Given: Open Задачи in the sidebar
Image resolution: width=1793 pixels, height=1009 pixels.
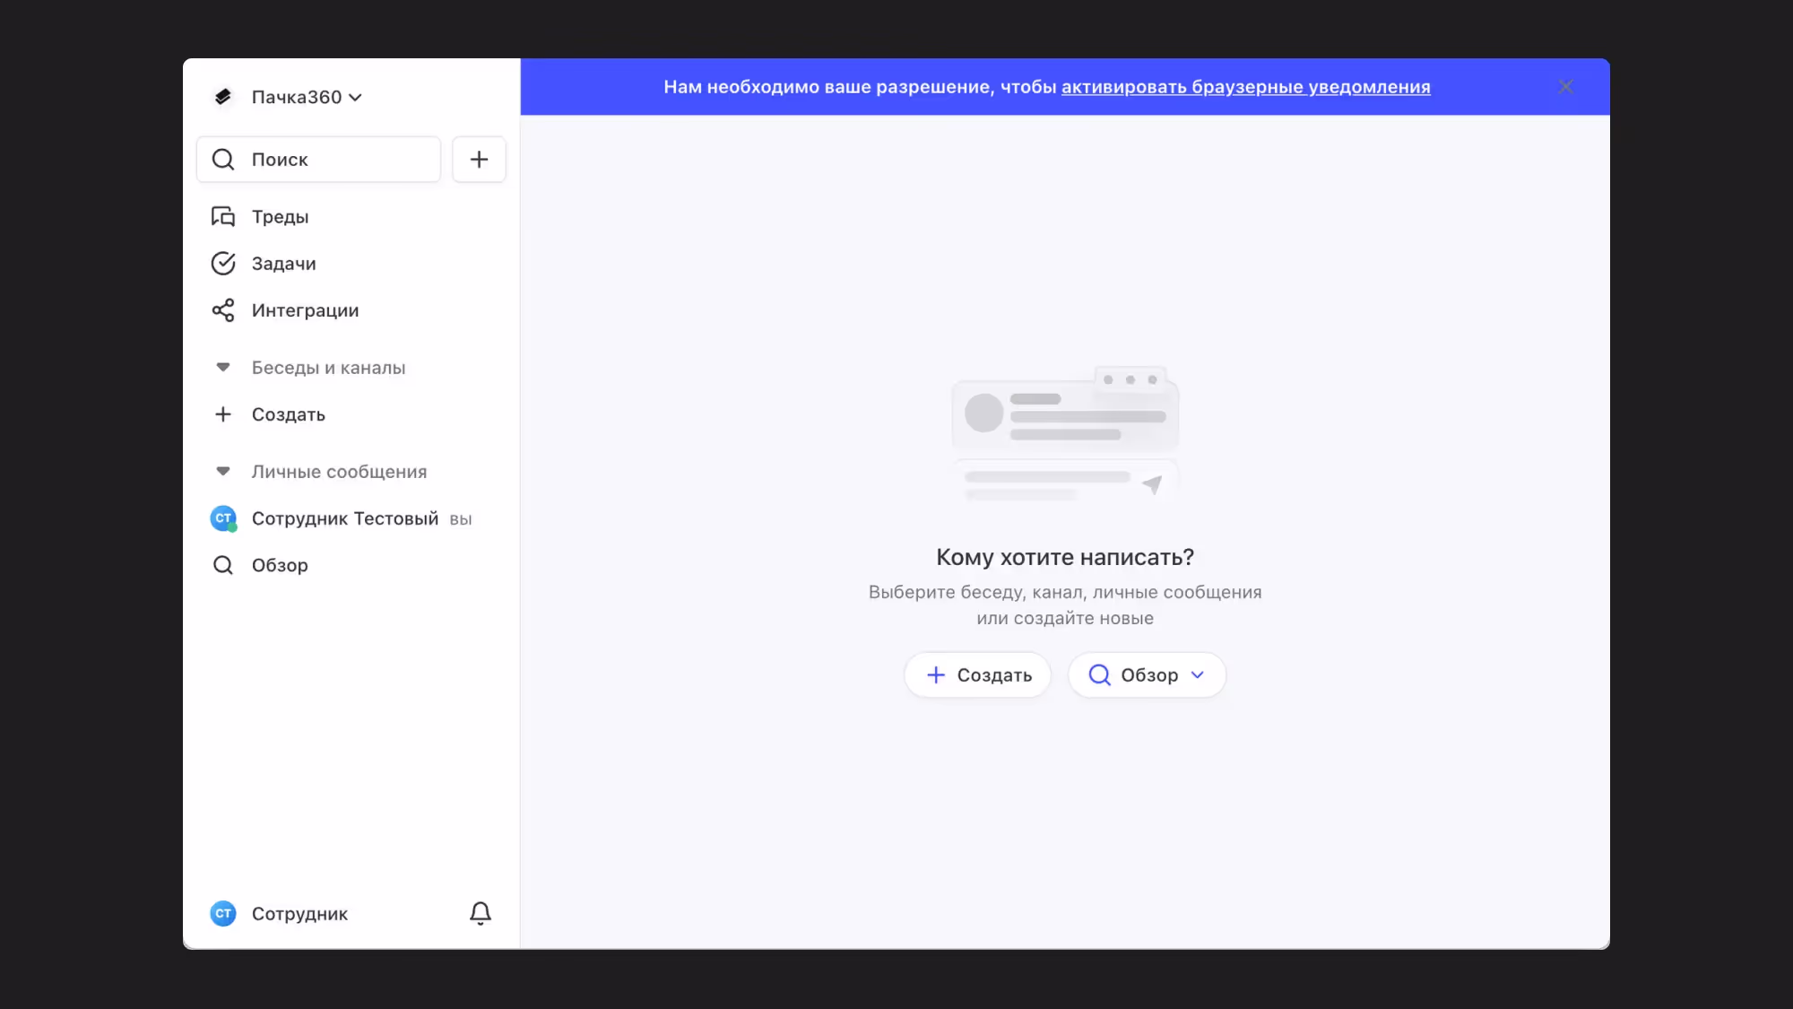Looking at the screenshot, I should [x=283, y=264].
